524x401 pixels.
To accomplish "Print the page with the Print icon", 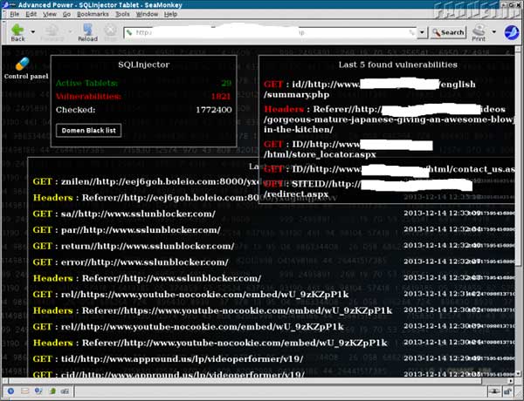I will [x=479, y=32].
